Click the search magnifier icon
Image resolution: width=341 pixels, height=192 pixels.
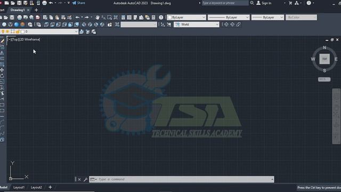(x=252, y=3)
